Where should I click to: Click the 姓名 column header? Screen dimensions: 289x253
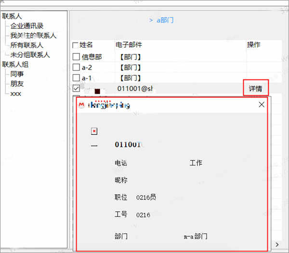(86, 45)
